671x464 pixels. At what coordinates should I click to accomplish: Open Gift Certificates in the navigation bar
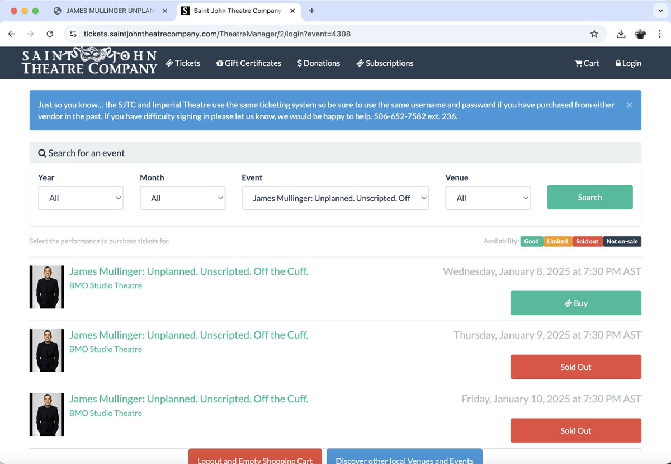[x=249, y=63]
